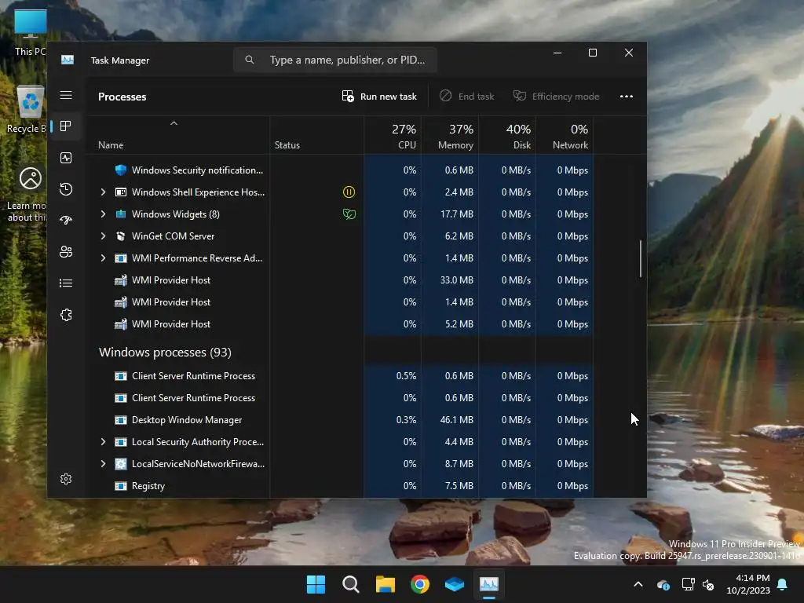Click the Task Manager taskbar icon
Viewport: 804px width, 603px height.
click(x=489, y=584)
